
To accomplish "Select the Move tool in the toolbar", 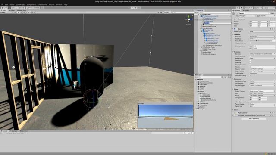I will click(x=6, y=8).
